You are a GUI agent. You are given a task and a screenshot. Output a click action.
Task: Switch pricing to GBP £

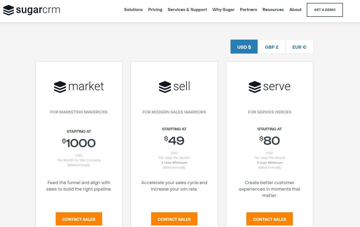(x=271, y=47)
